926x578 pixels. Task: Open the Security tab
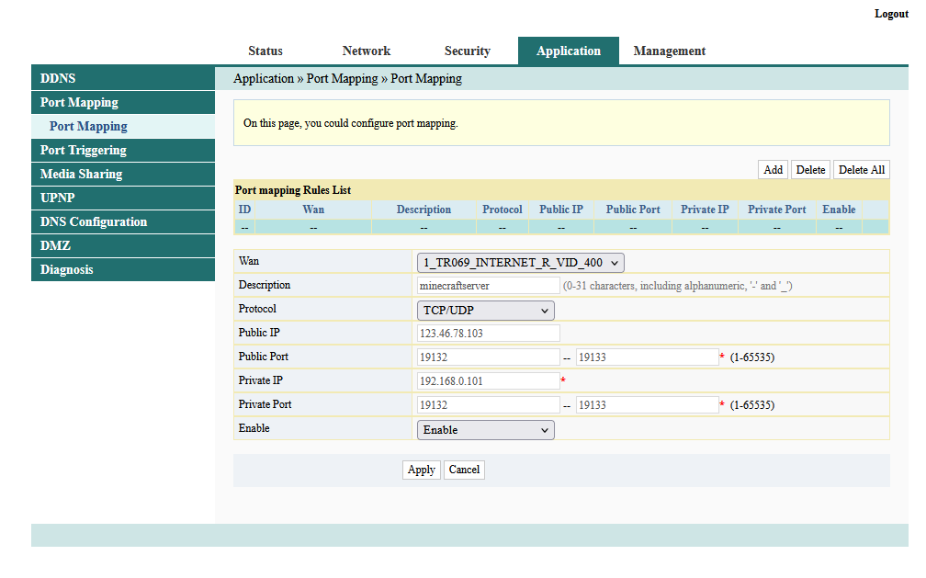467,51
